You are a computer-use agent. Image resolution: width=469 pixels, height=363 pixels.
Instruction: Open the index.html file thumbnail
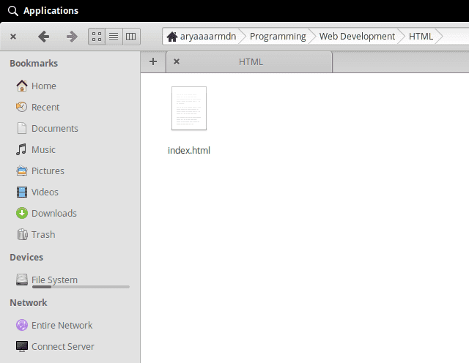(x=189, y=108)
